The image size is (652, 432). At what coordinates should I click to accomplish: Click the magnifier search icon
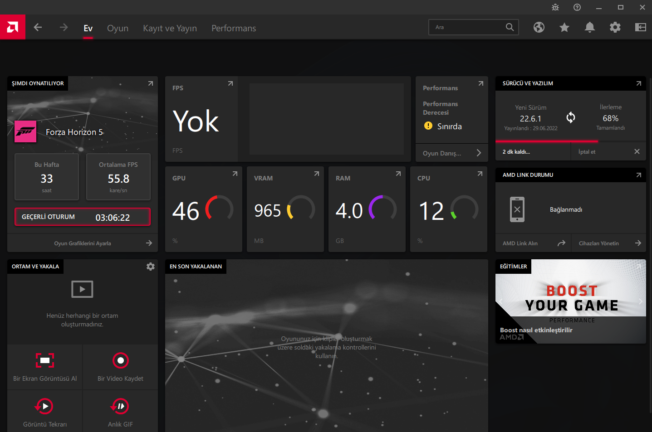tap(510, 27)
